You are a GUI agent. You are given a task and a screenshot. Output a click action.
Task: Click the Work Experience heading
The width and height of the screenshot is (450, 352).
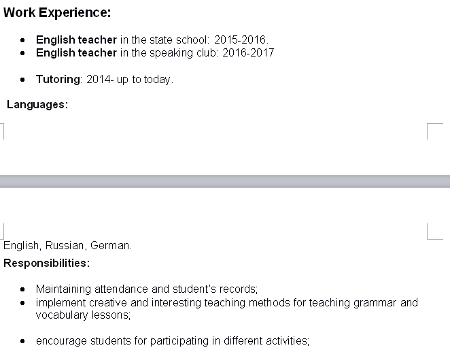tap(57, 13)
